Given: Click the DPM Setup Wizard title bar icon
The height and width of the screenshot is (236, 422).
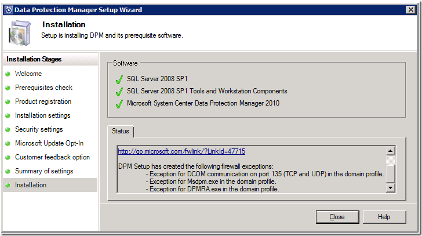Looking at the screenshot, I should [x=8, y=10].
